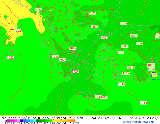Click the legend value '317'

point(72,123)
